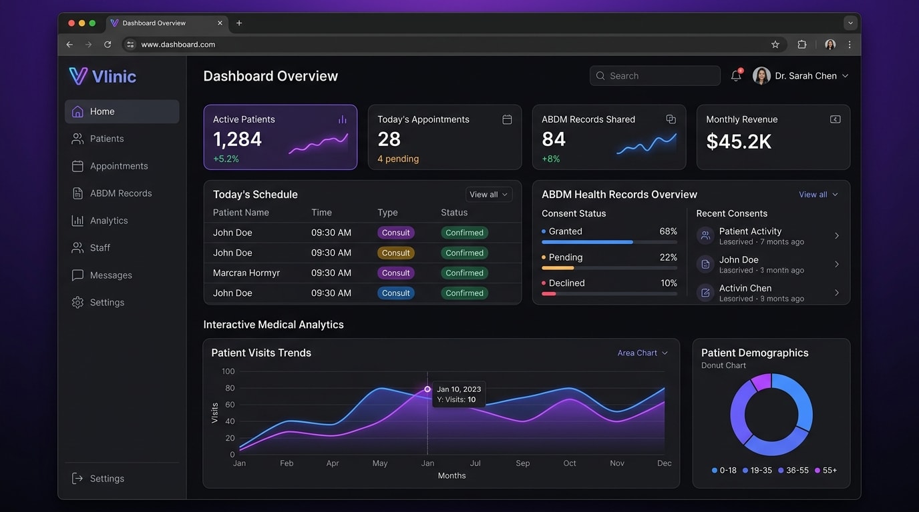The image size is (919, 512).
Task: Click the 55+ legend color dot
Action: coord(817,470)
